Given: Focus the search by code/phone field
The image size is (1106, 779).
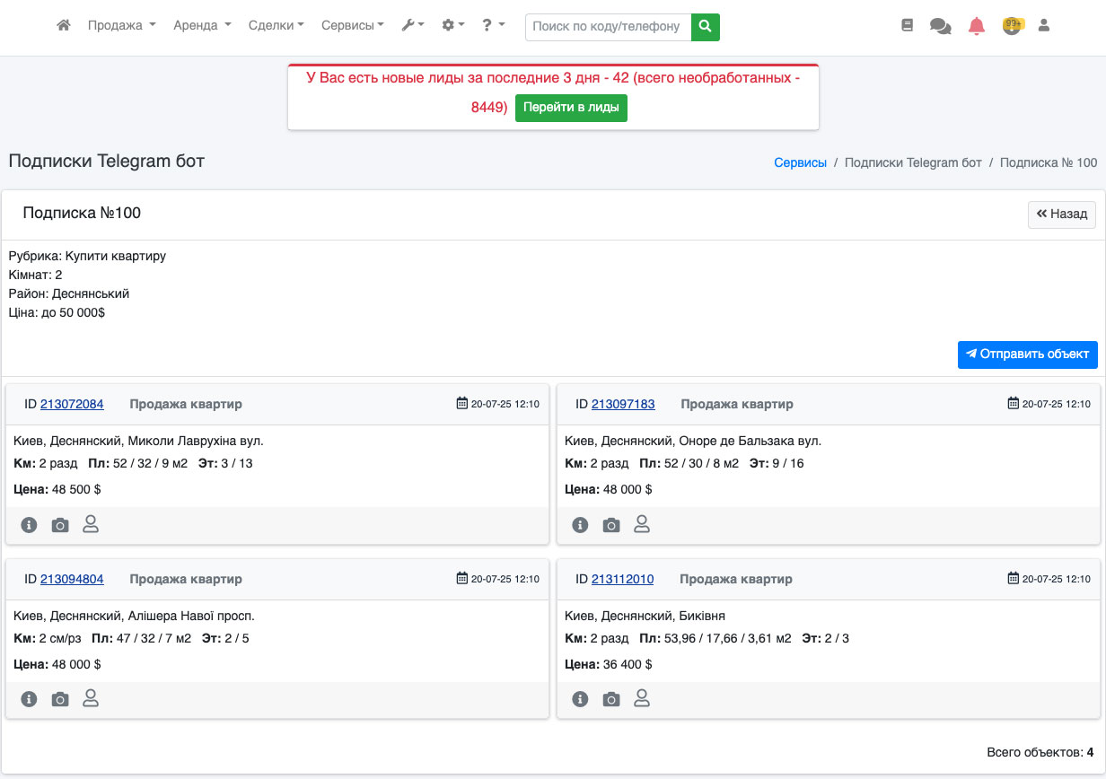Looking at the screenshot, I should (608, 27).
